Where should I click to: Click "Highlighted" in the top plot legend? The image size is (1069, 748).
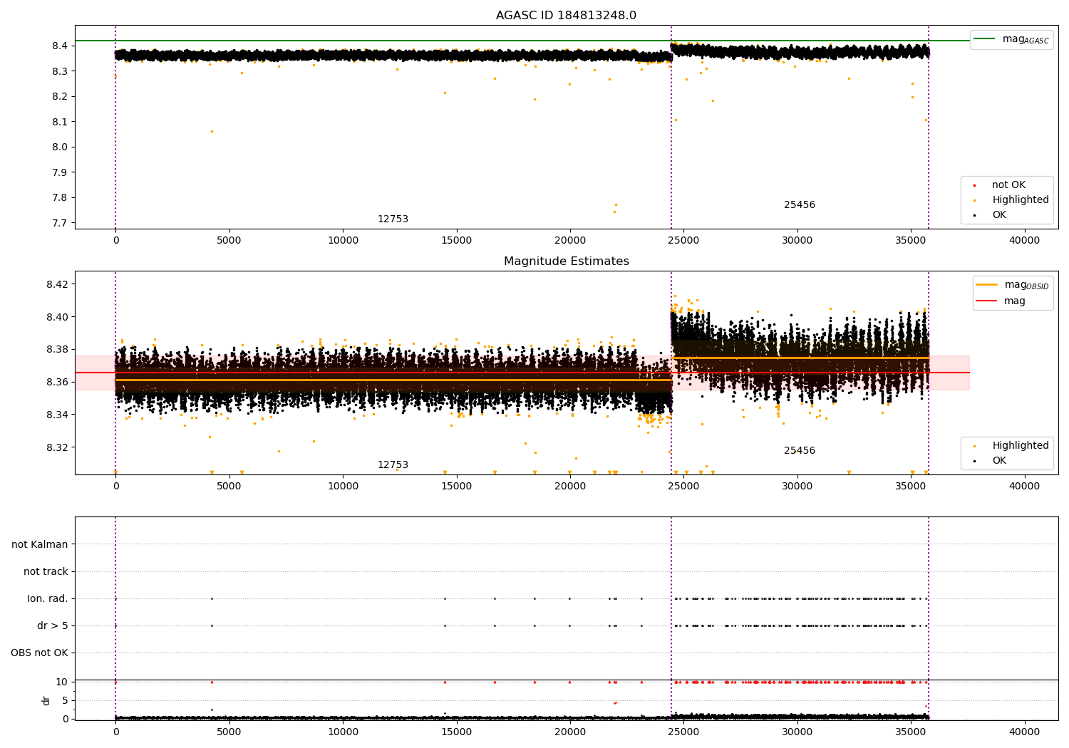click(1021, 200)
